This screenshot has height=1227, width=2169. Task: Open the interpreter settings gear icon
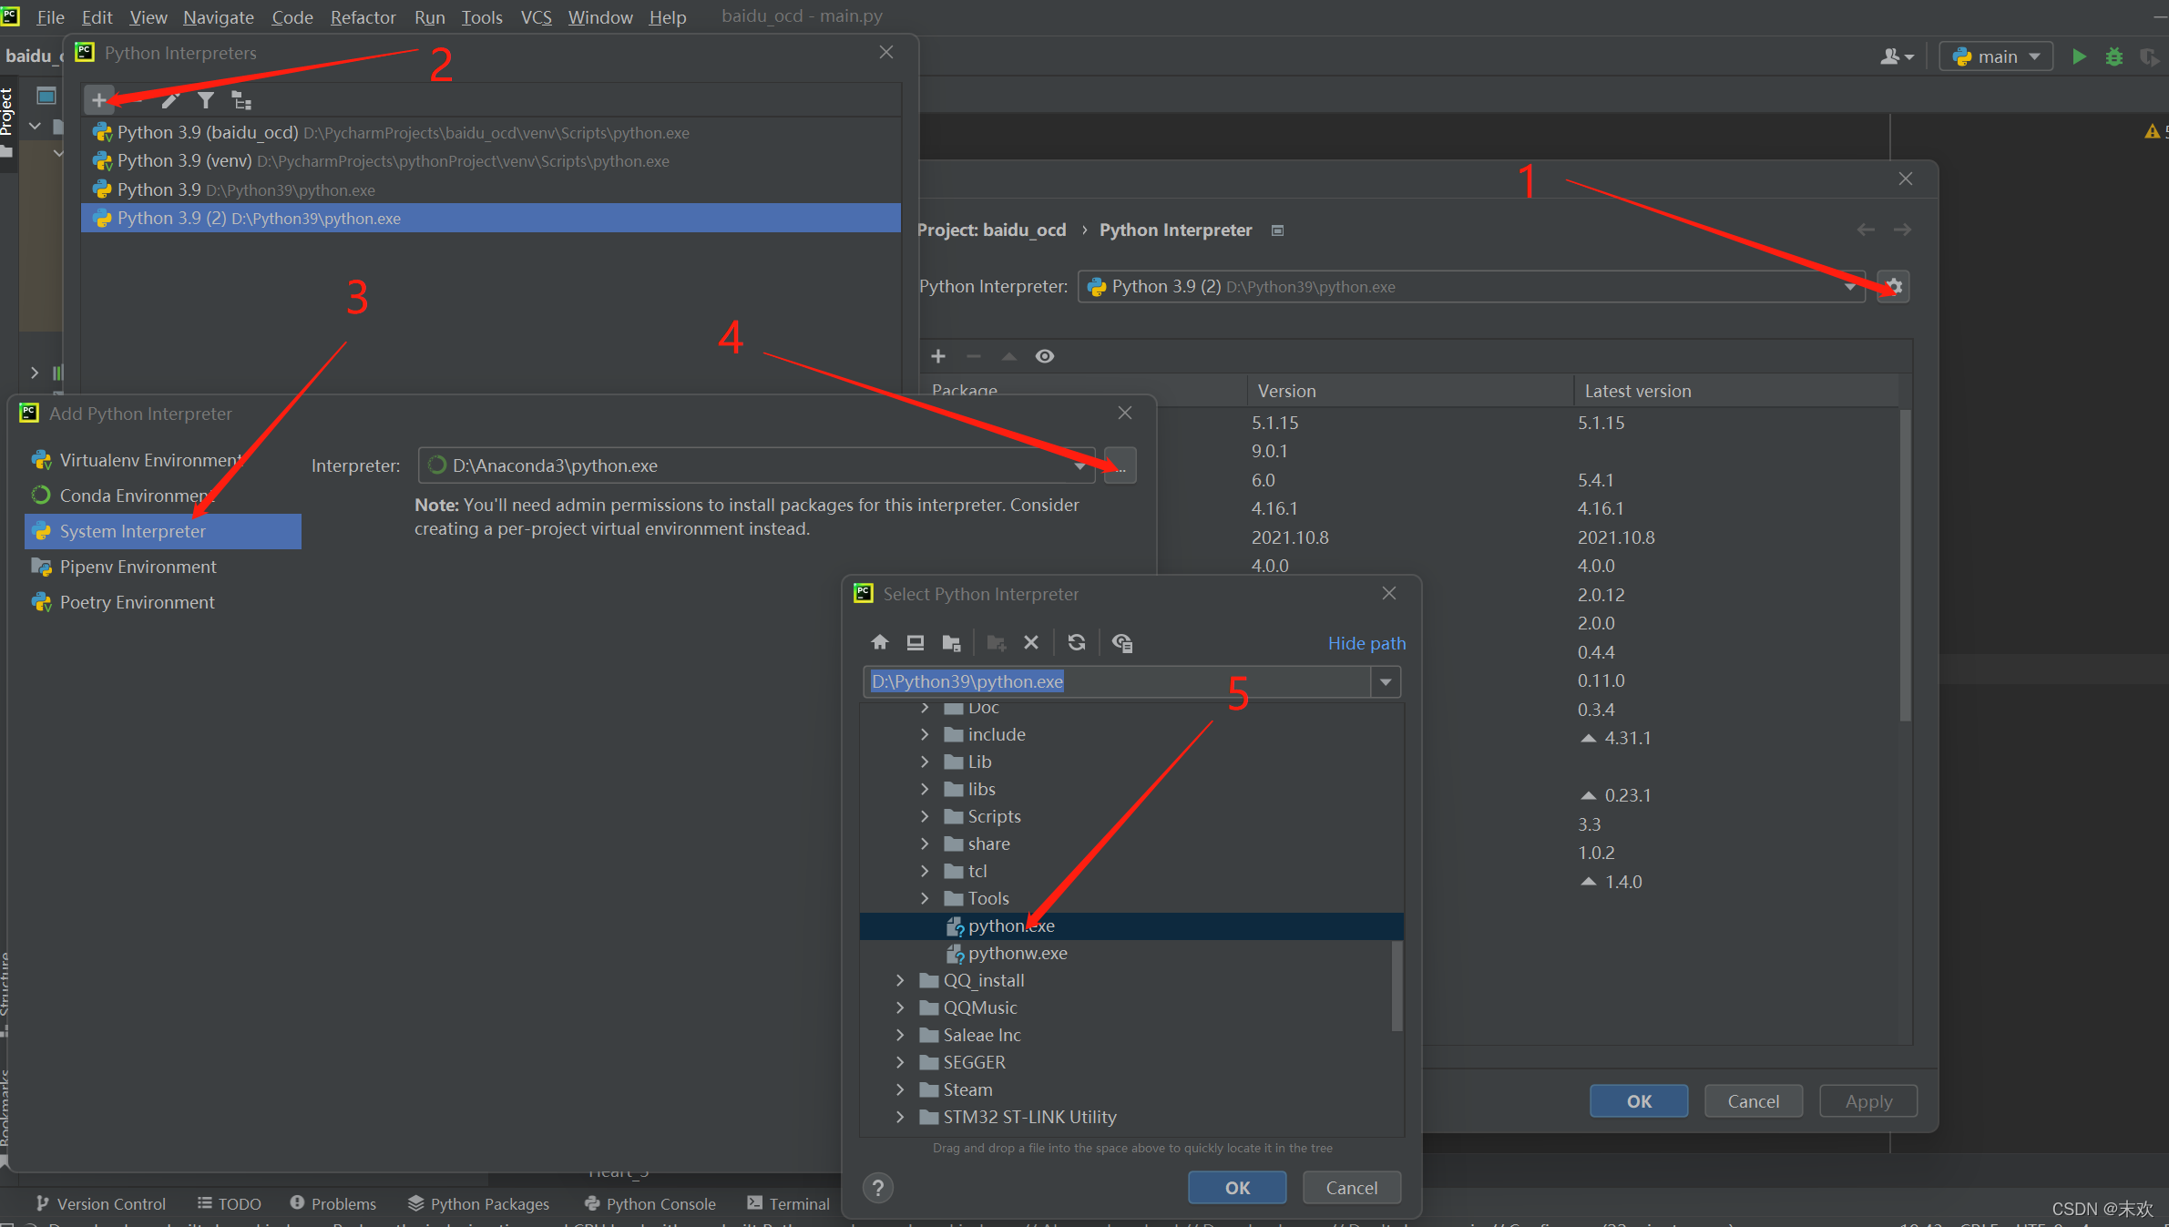tap(1893, 286)
